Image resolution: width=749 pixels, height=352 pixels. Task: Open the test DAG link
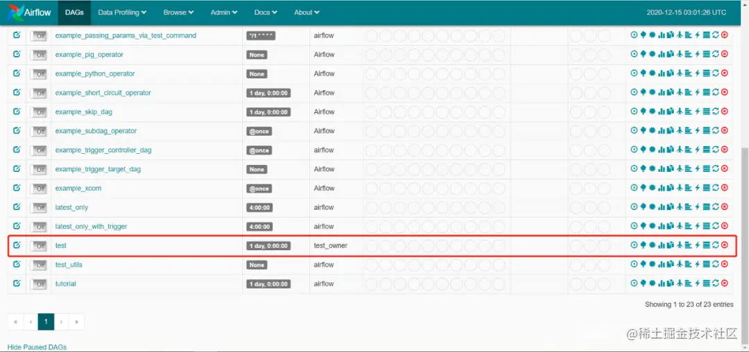pos(60,245)
